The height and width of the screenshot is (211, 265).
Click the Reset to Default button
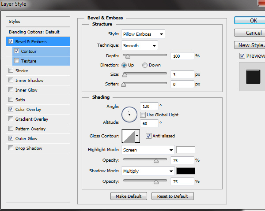pos(172,196)
